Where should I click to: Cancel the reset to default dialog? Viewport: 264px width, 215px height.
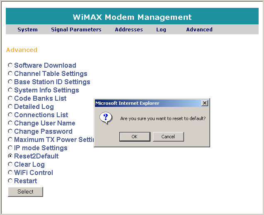(168, 137)
